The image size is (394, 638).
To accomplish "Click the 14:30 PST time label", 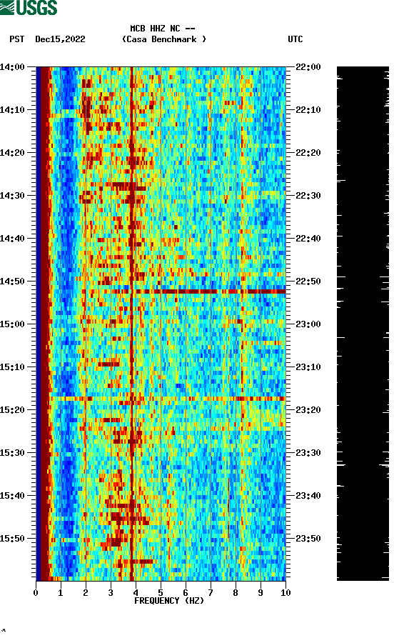I will click(x=12, y=196).
